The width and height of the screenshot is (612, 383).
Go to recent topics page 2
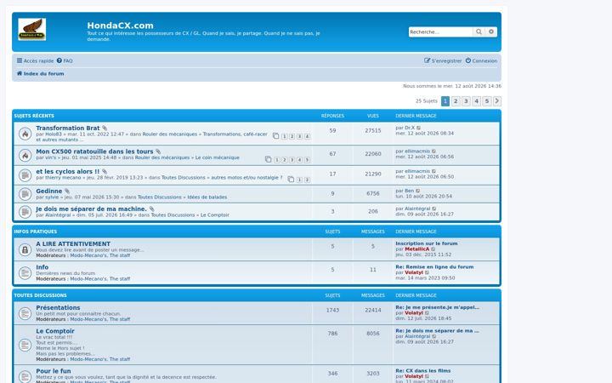coord(456,101)
